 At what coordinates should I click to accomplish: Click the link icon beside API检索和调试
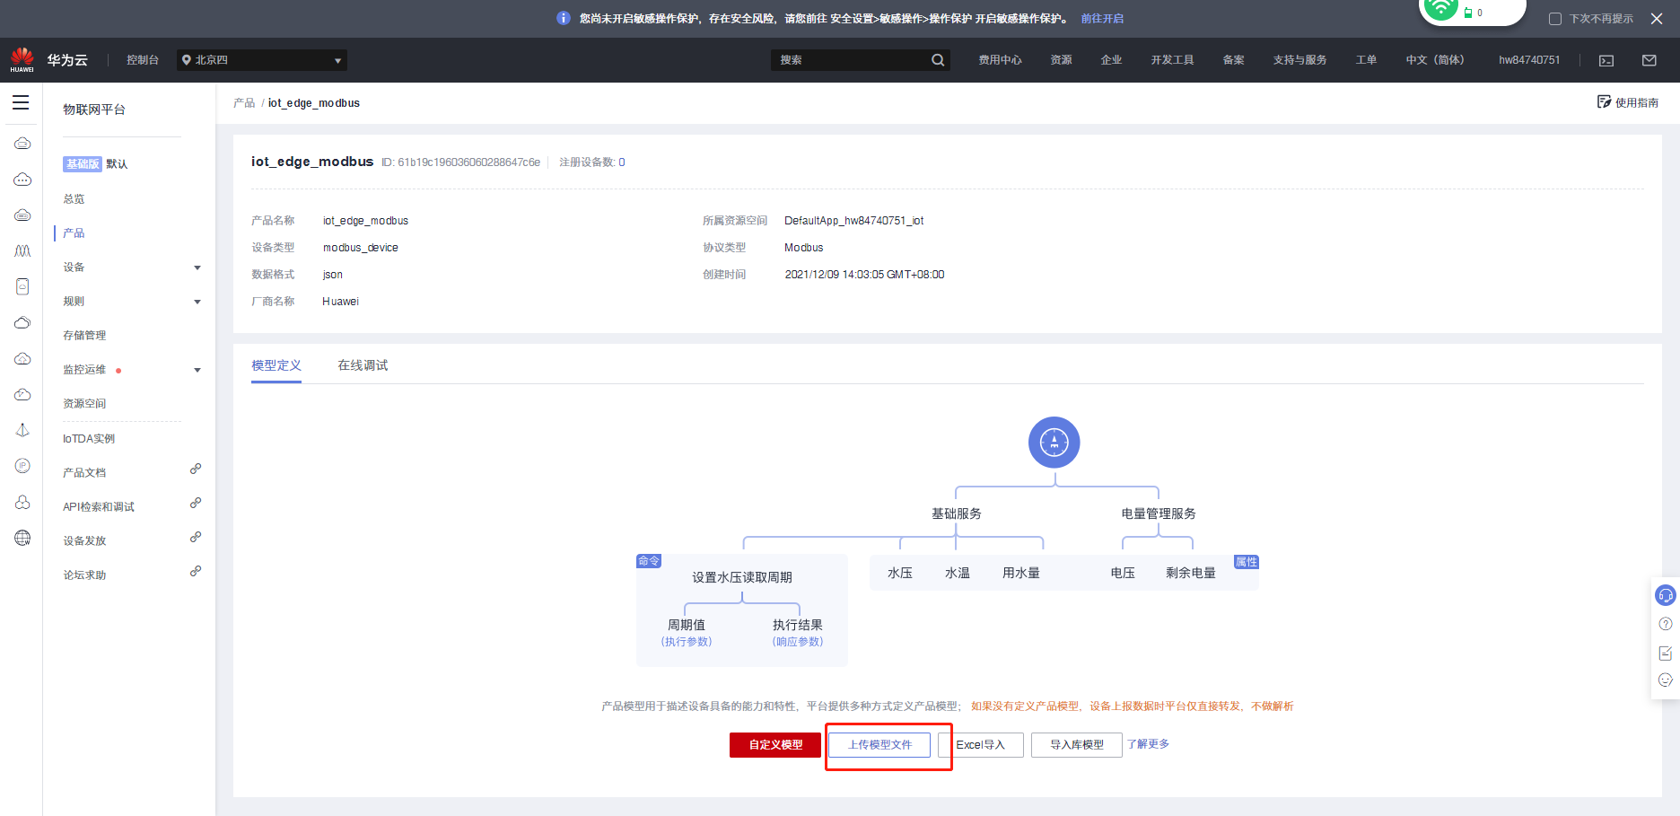pos(196,503)
